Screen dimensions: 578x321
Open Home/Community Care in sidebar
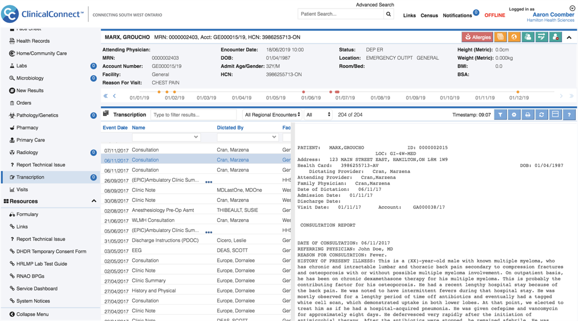[41, 53]
